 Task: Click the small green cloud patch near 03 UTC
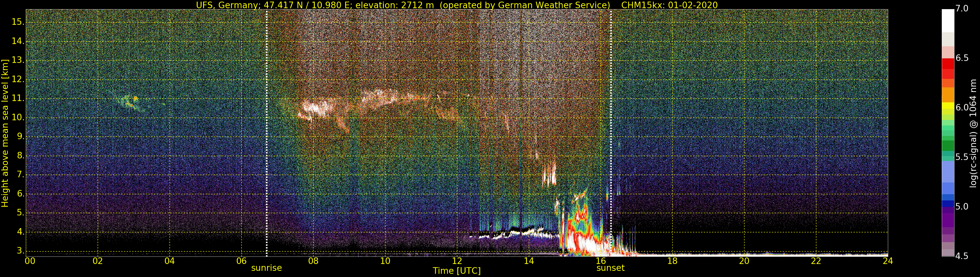coord(130,102)
